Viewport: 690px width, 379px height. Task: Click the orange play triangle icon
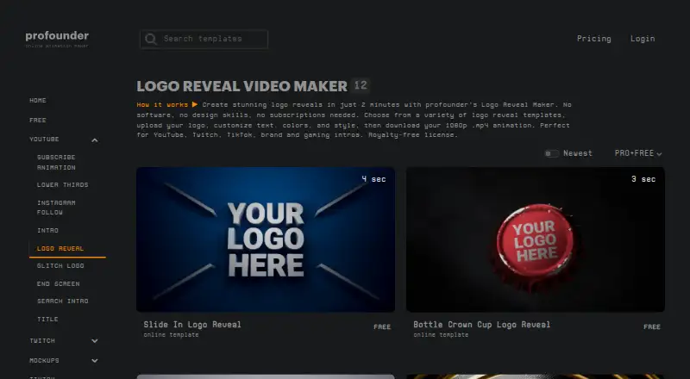click(x=195, y=104)
